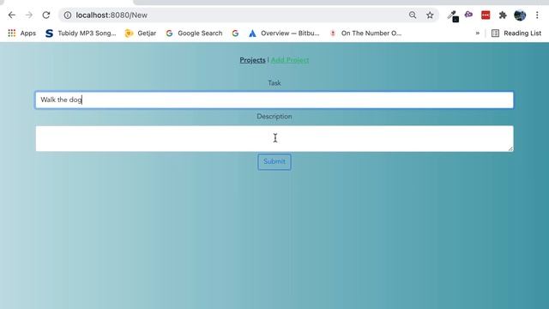
Task: Open the color picker eyedropper extension
Action: (453, 15)
